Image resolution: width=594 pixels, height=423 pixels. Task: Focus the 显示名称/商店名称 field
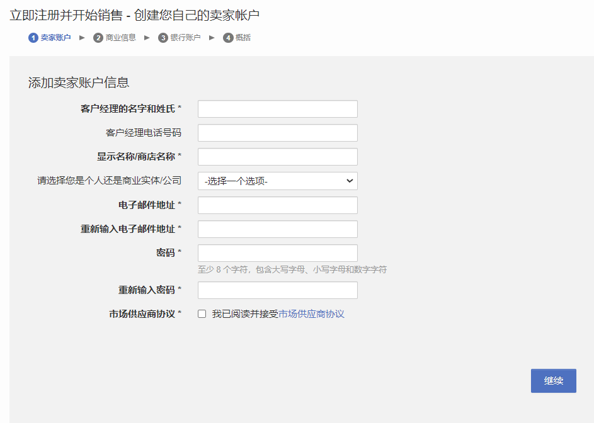tap(278, 157)
